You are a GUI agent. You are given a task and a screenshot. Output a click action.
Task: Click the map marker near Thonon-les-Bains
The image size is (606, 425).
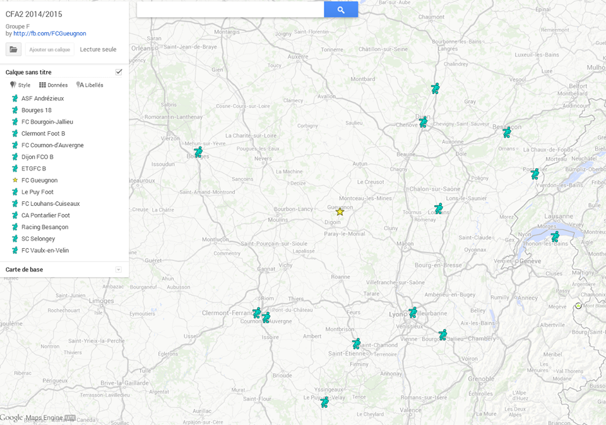pyautogui.click(x=555, y=237)
